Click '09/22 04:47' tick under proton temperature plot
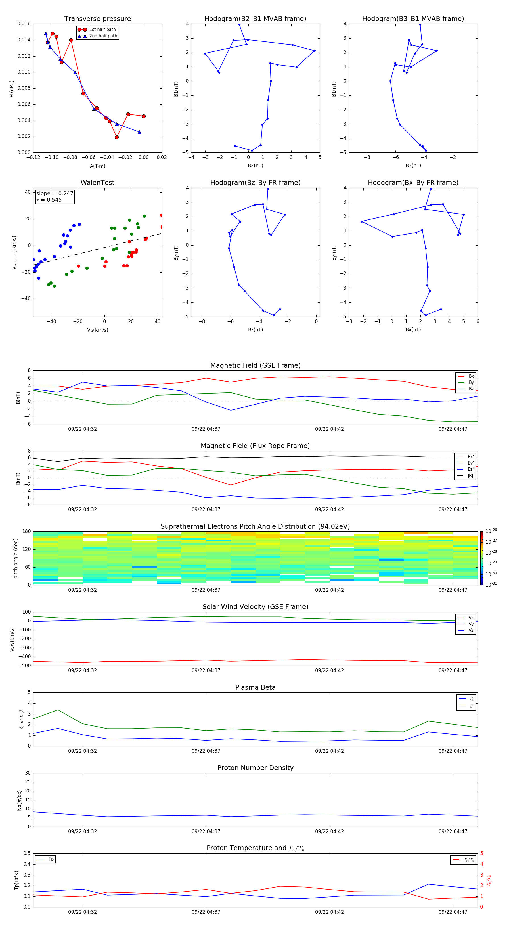Screen dimensions: 511x937 pos(453,912)
